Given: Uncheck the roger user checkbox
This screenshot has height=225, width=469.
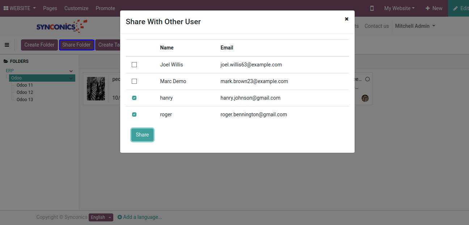Looking at the screenshot, I should 134,114.
